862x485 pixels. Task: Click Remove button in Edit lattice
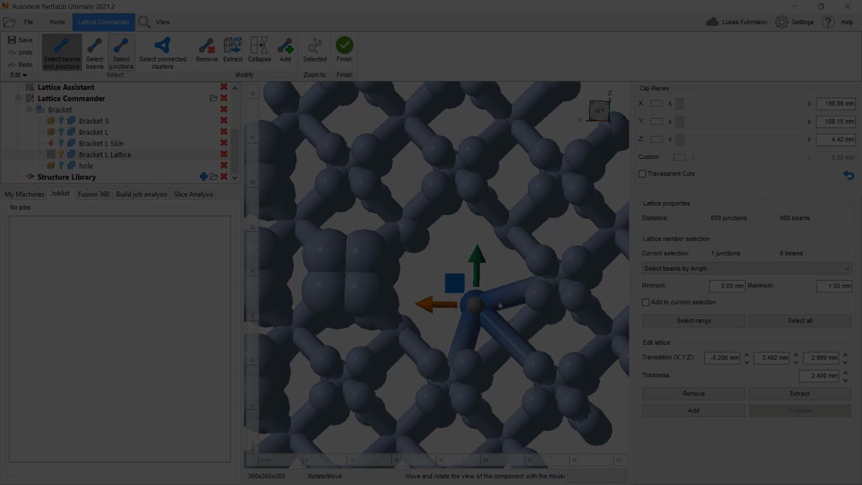point(694,393)
